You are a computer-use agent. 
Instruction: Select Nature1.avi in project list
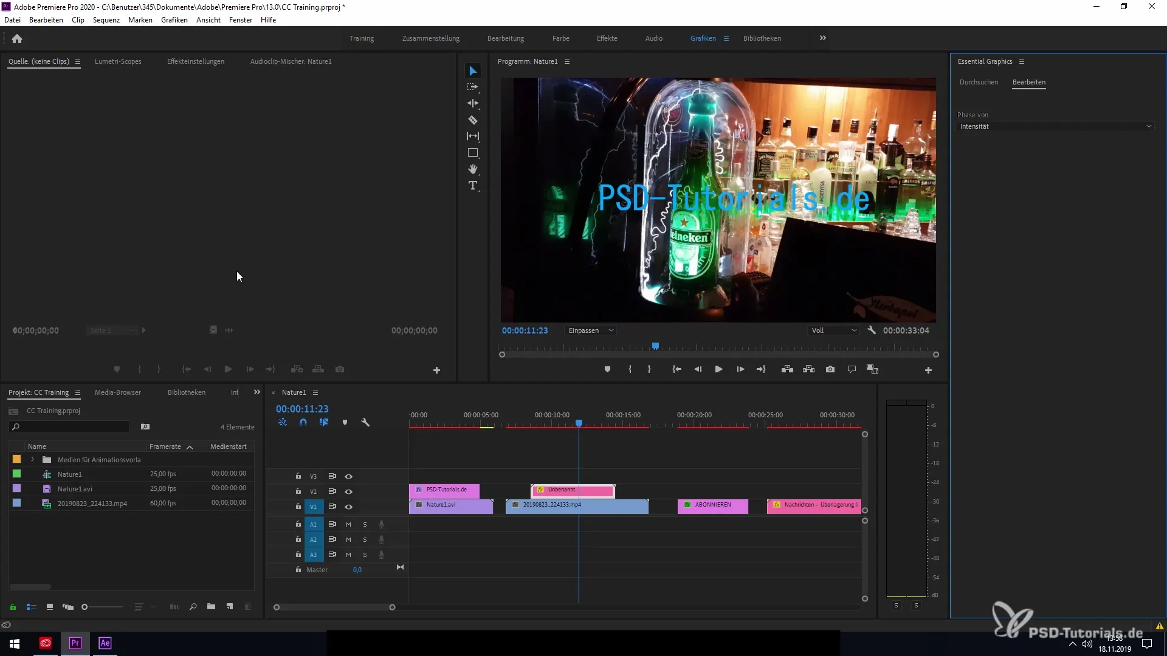[75, 488]
